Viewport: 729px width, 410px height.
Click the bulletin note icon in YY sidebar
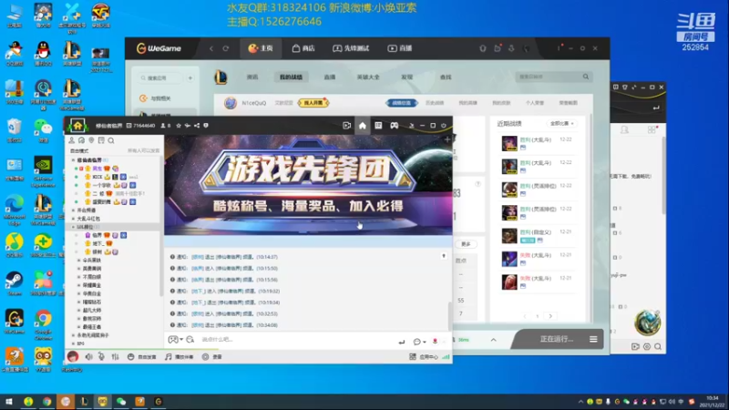pos(101,140)
